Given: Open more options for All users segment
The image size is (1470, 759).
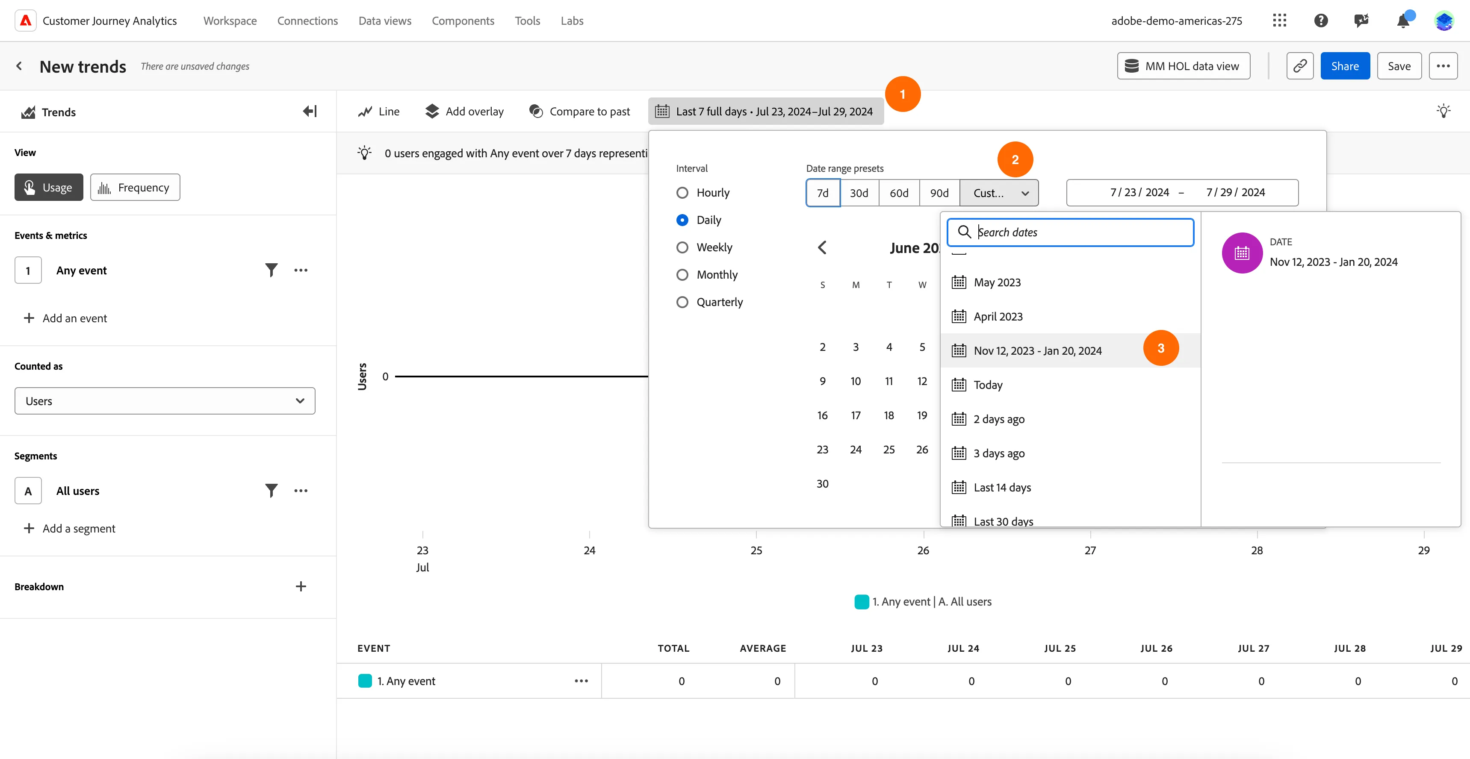Looking at the screenshot, I should [301, 491].
